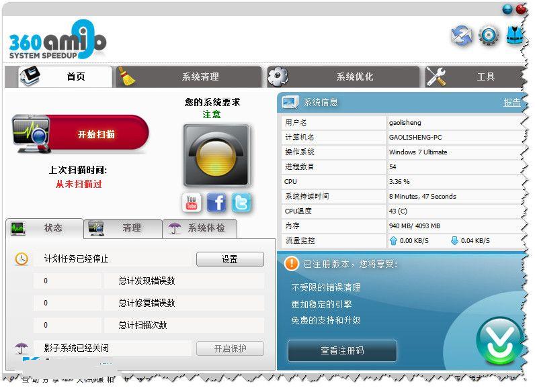The width and height of the screenshot is (535, 388).
Task: Click the blue life vest help icon
Action: point(515,35)
